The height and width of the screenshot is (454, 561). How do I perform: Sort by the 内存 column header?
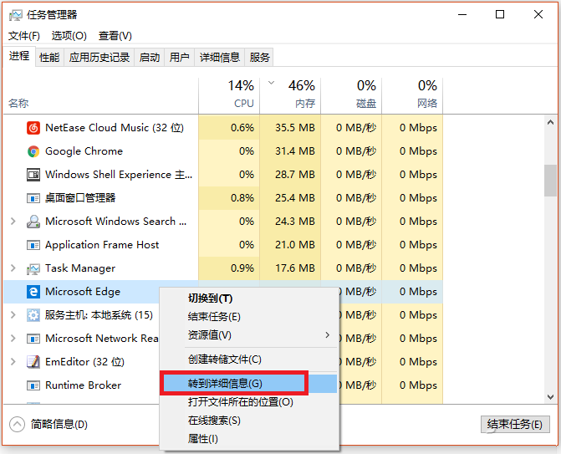[290, 95]
